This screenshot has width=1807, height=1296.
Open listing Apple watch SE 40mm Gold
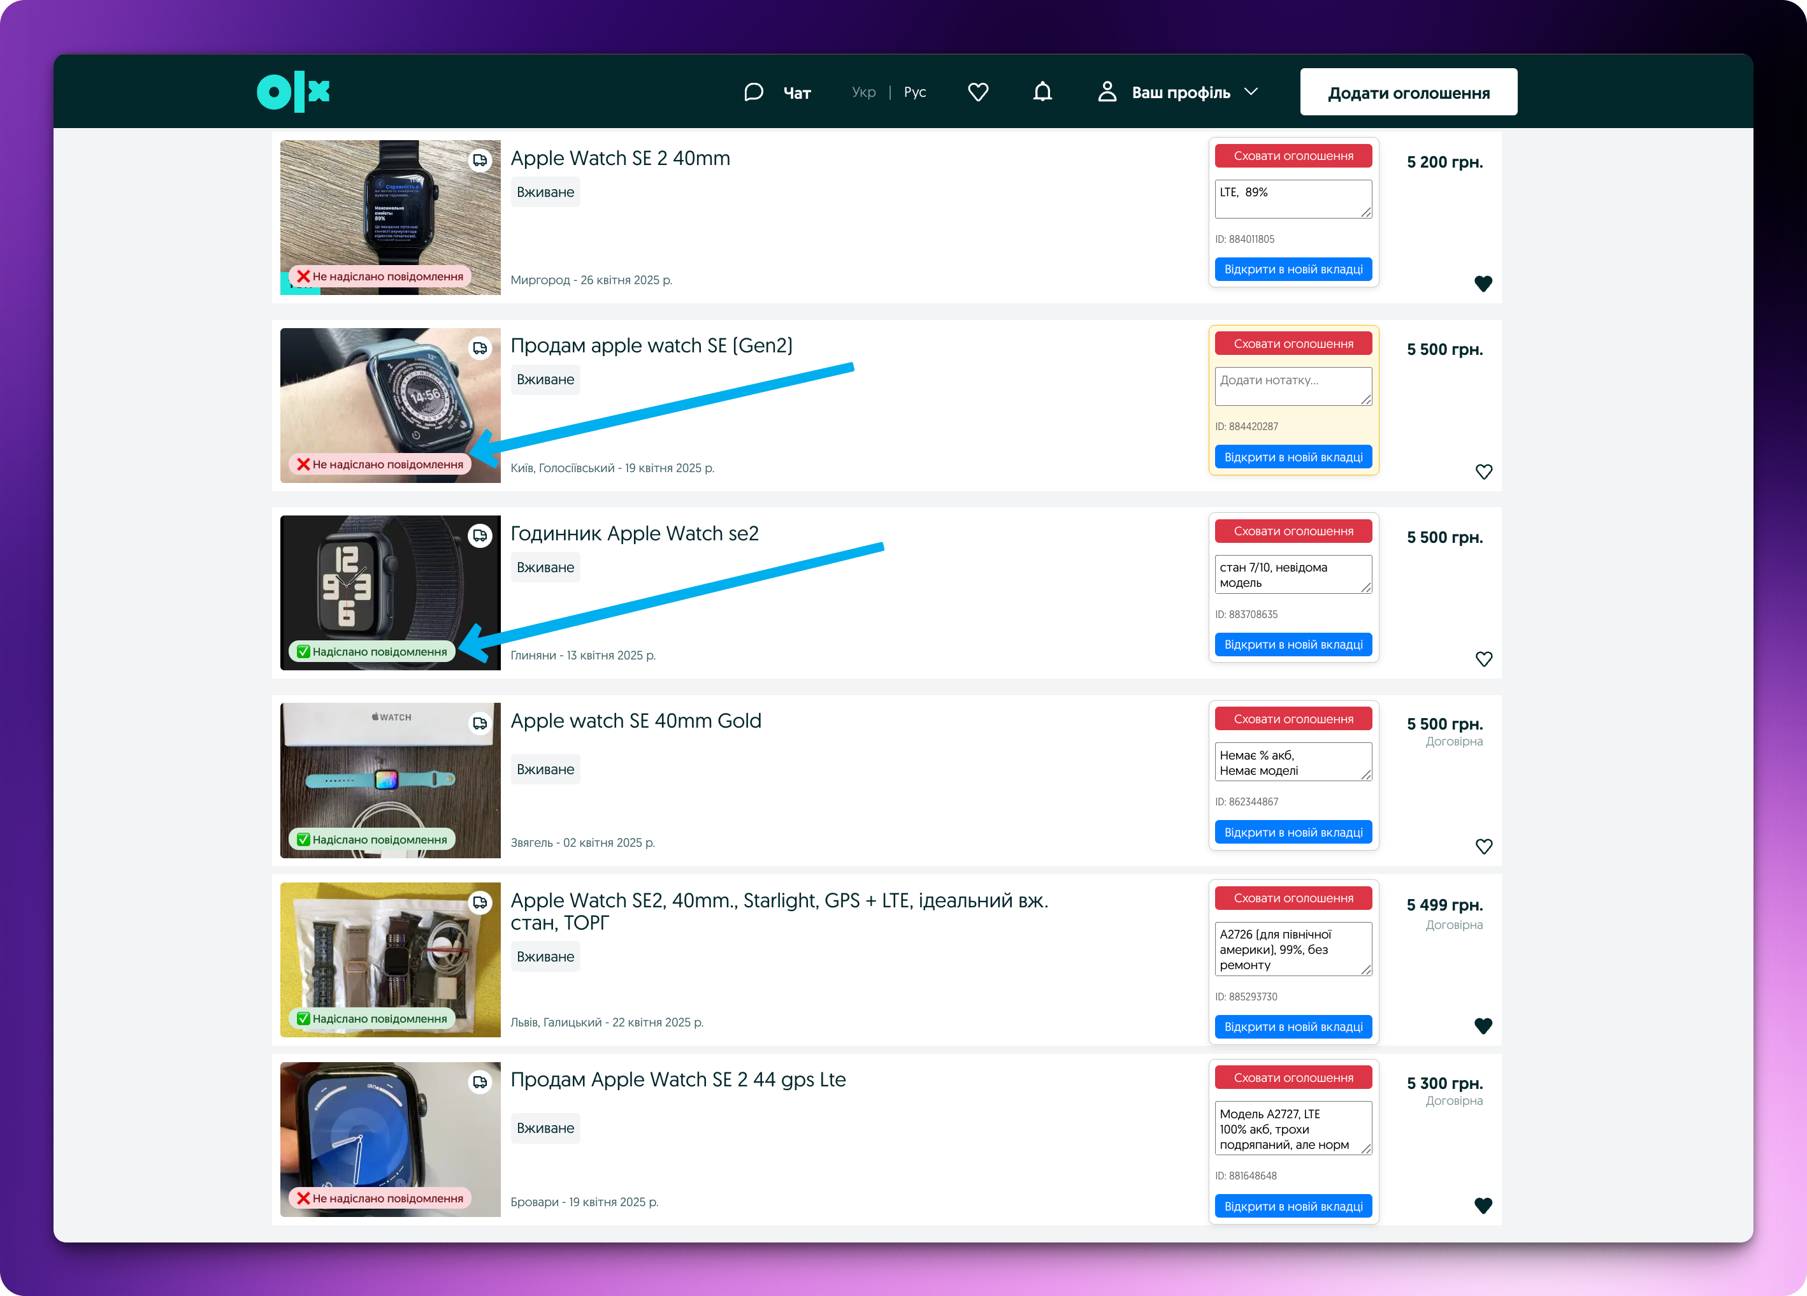pyautogui.click(x=636, y=721)
